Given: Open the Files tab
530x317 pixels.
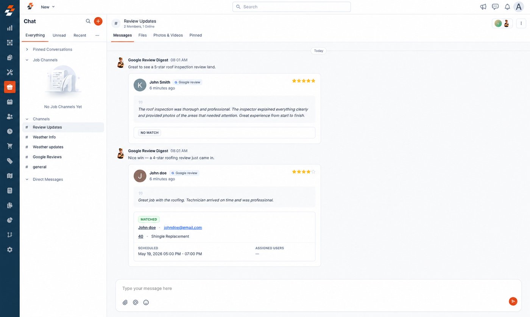Looking at the screenshot, I should tap(143, 35).
